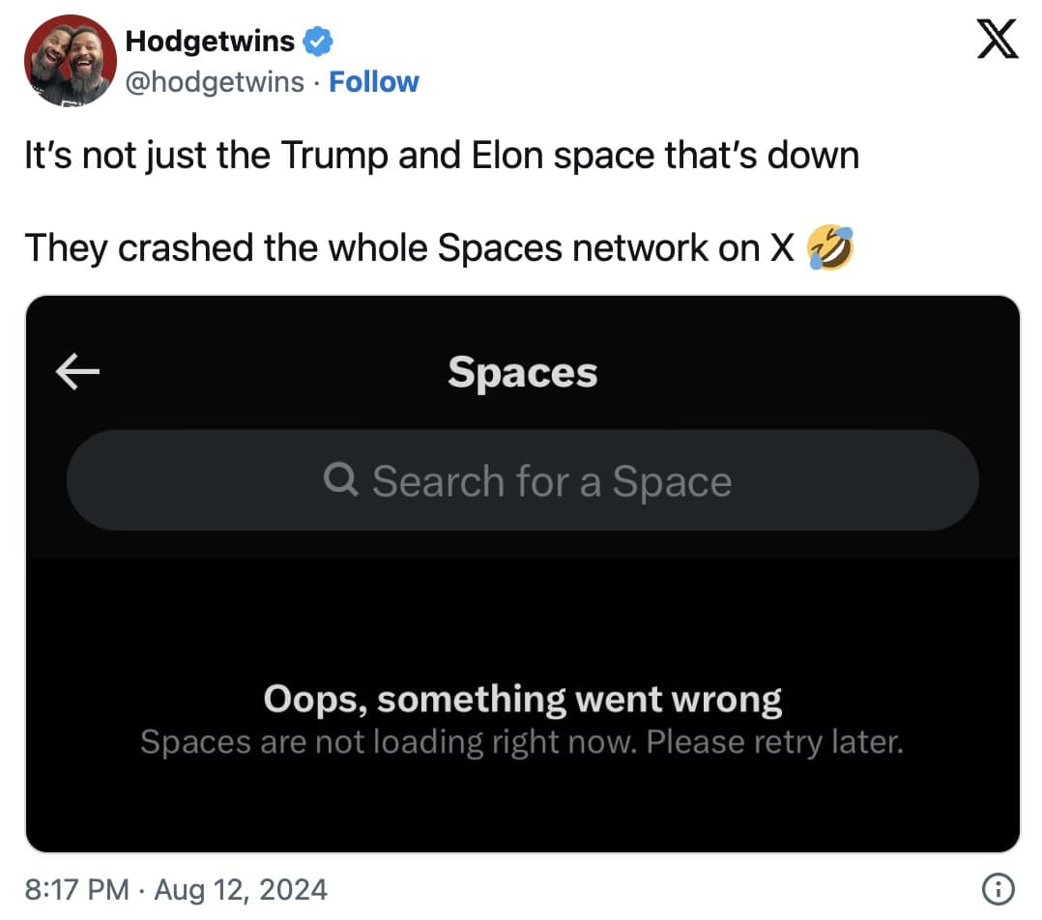Click the 'Spaces are not loading' message
Image resolution: width=1042 pixels, height=920 pixels.
[387, 742]
